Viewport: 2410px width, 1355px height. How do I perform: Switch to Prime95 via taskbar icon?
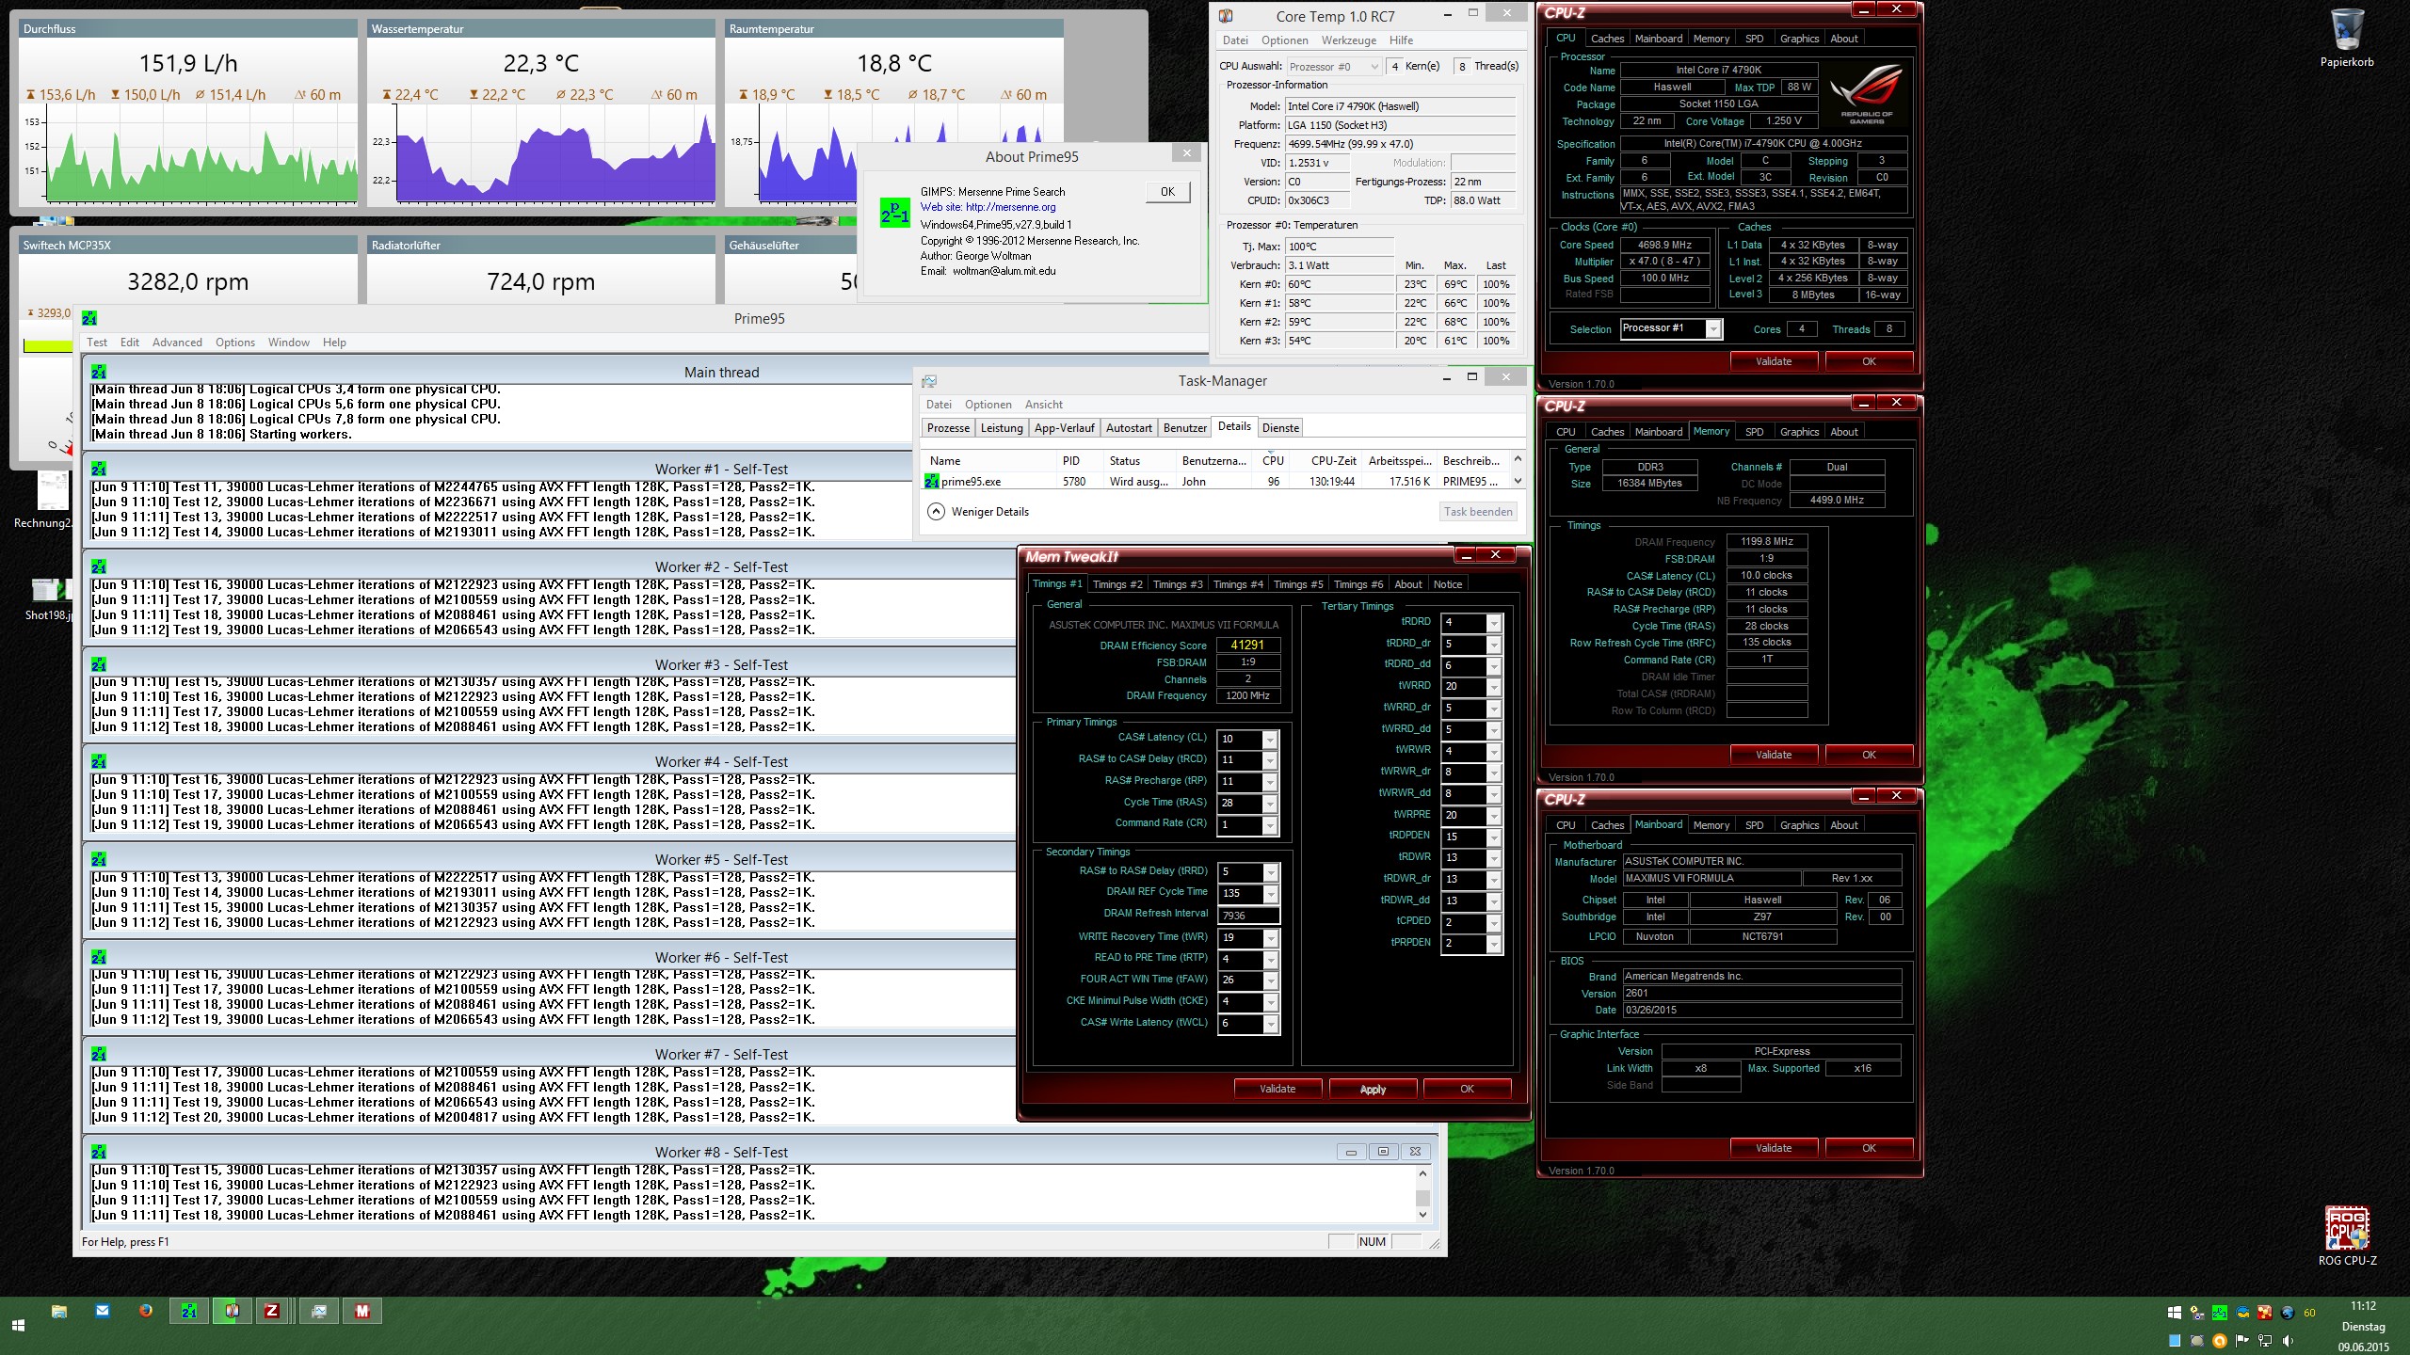189,1311
